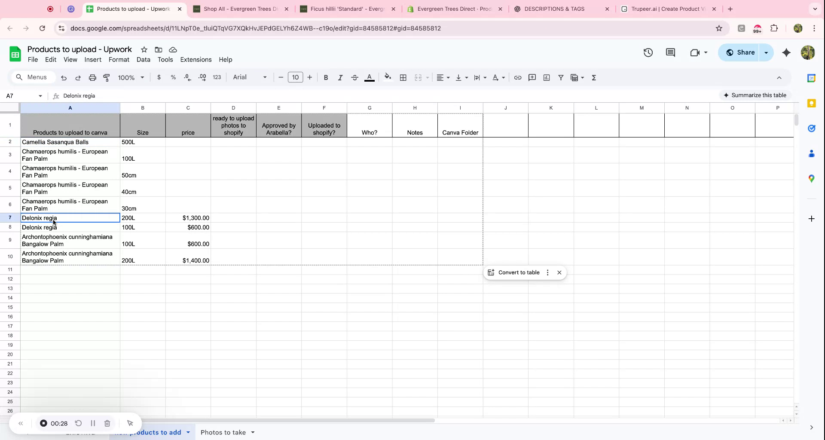This screenshot has height=440, width=825.
Task: Open the Photos to take tab arrow
Action: tap(253, 432)
